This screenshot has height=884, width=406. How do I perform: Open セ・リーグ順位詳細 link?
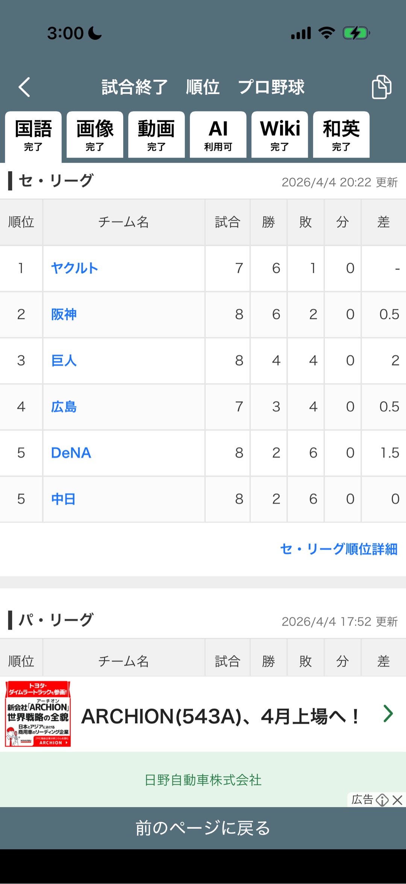click(x=339, y=549)
